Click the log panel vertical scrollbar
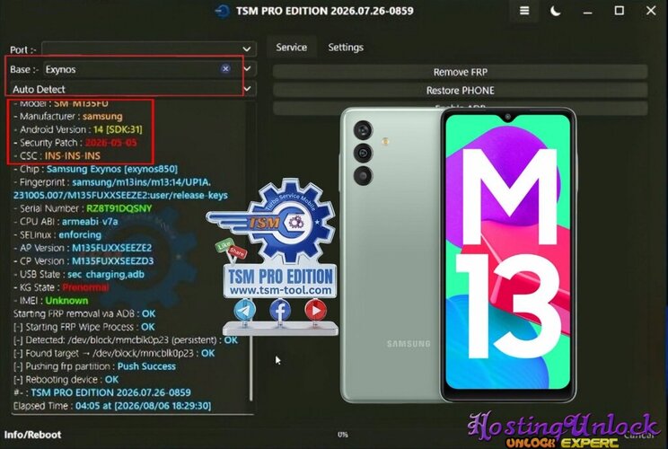 [250, 366]
